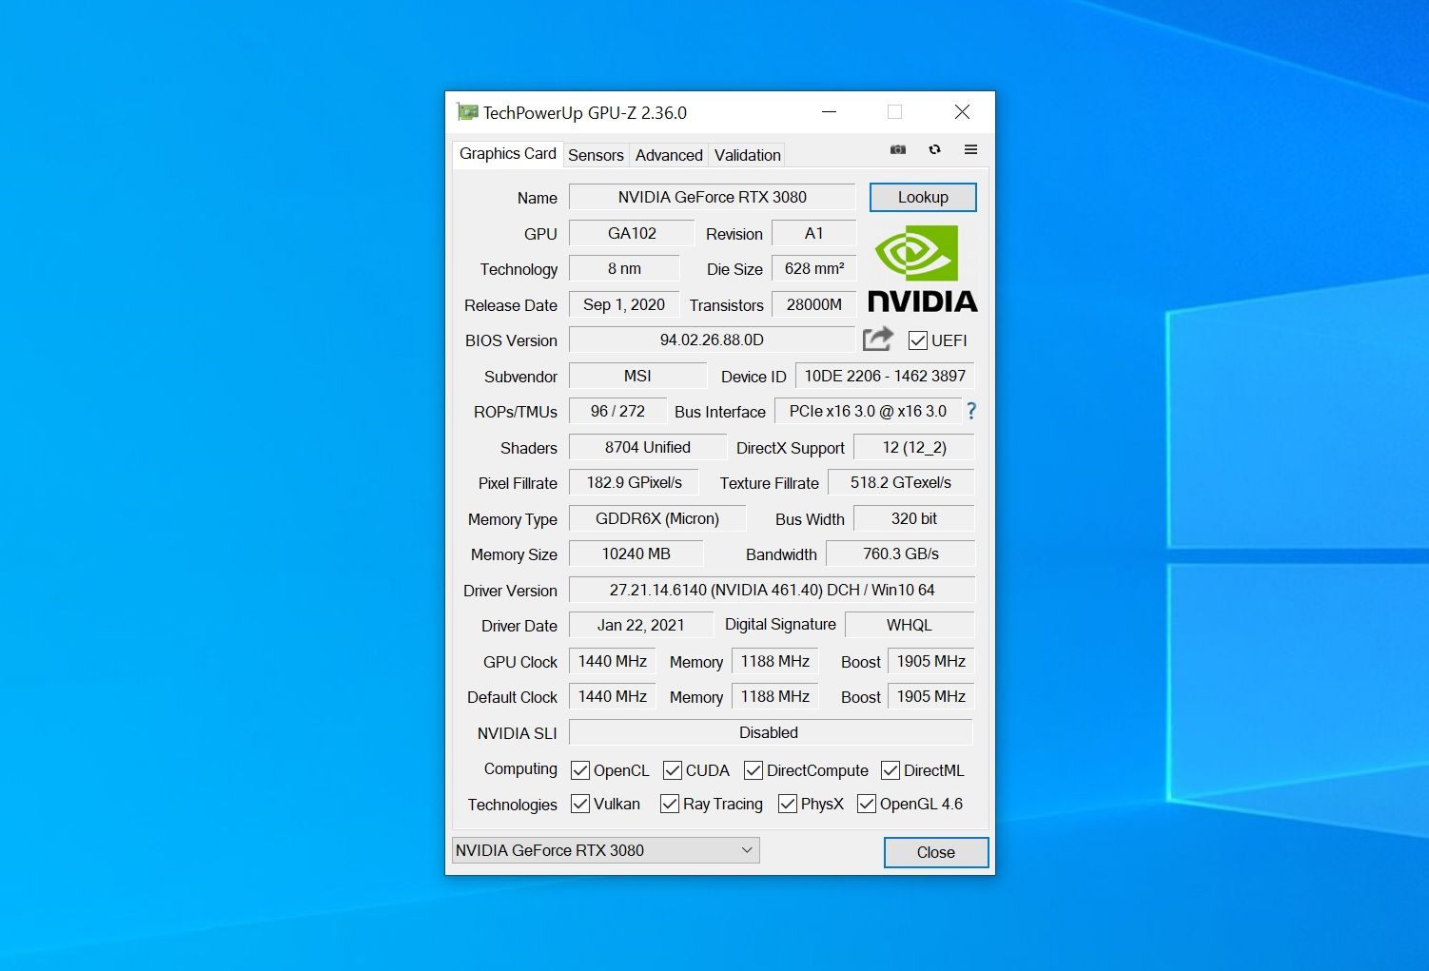Click the Bus Interface question mark
Viewport: 1429px width, 971px height.
click(x=970, y=411)
